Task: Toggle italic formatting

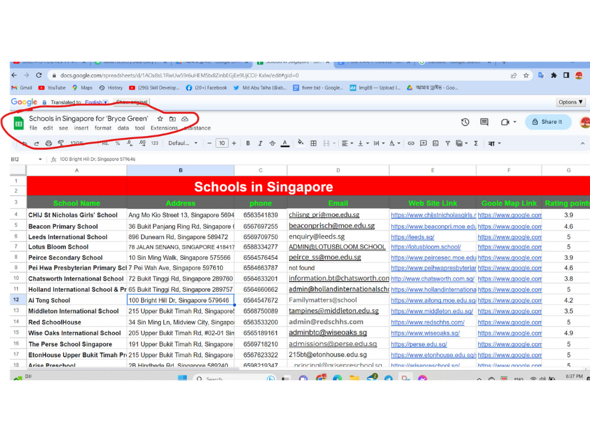Action: [x=260, y=143]
